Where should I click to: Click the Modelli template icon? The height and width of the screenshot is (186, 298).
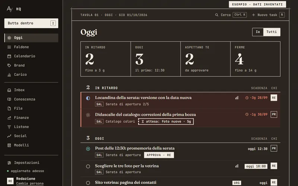tap(9, 145)
